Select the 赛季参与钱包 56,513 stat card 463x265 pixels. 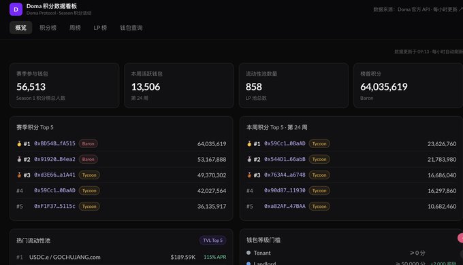click(65, 85)
